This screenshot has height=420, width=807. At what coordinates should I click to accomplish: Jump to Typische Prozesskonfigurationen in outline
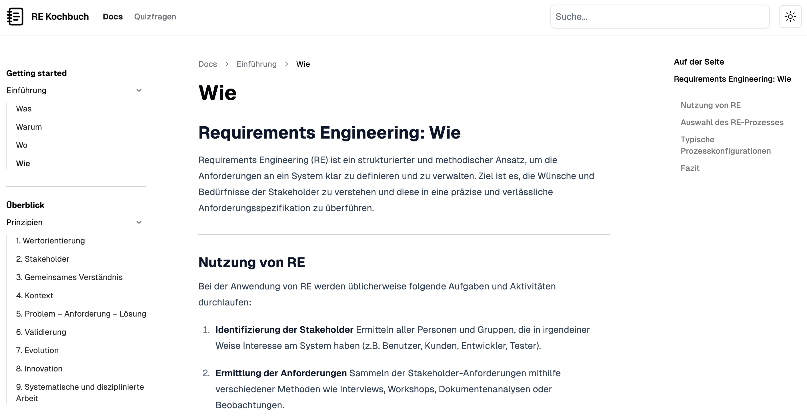(x=726, y=145)
